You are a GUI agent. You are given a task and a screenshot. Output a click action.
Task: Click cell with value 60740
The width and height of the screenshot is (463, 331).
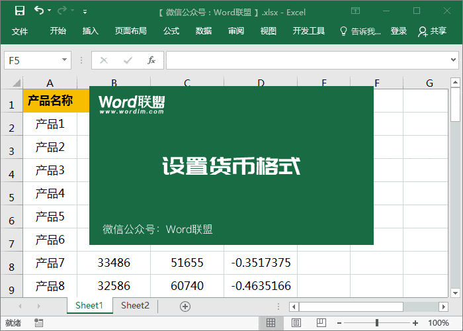(x=187, y=286)
